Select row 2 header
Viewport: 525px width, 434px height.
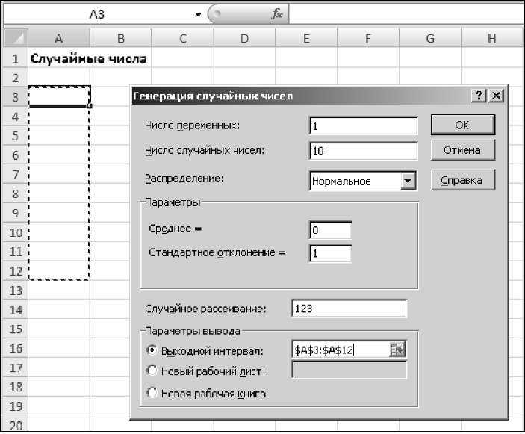[16, 78]
